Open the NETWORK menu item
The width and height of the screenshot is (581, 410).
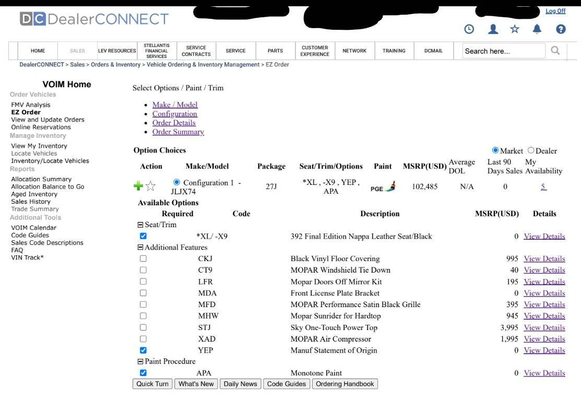[x=354, y=51]
